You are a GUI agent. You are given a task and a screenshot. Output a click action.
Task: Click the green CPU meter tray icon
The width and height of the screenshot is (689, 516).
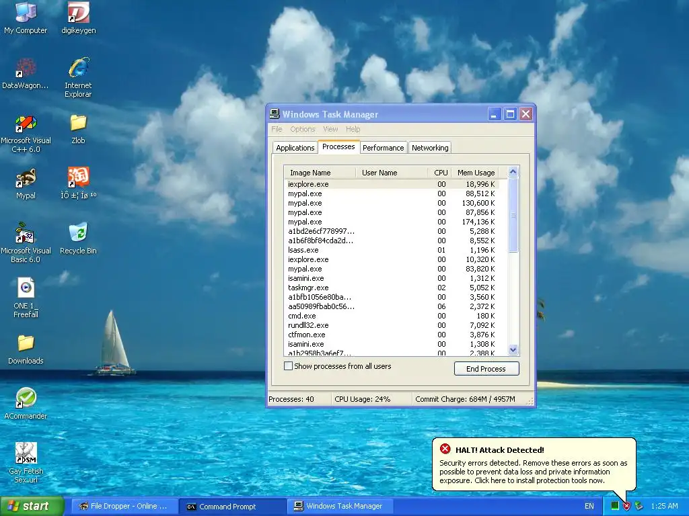(x=615, y=506)
